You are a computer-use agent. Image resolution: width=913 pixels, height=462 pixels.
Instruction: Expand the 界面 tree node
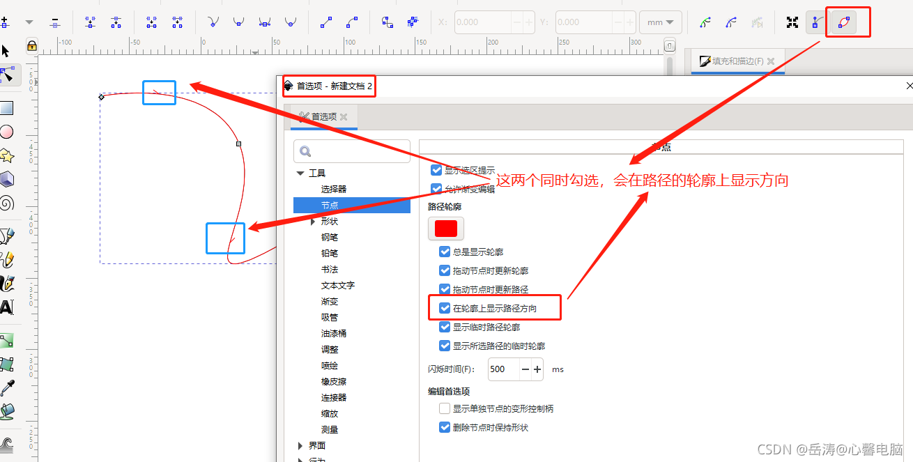tap(300, 445)
